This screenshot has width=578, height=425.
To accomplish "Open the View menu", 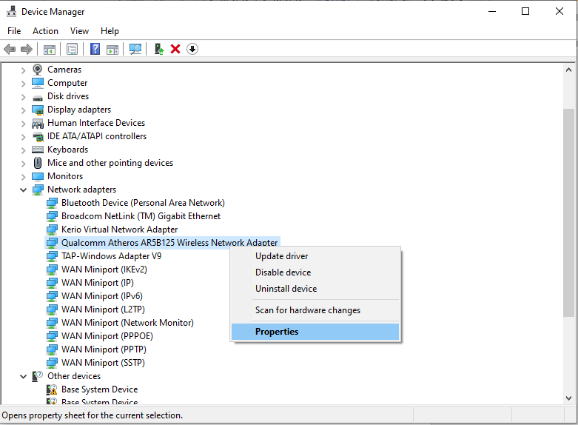I will click(x=79, y=31).
